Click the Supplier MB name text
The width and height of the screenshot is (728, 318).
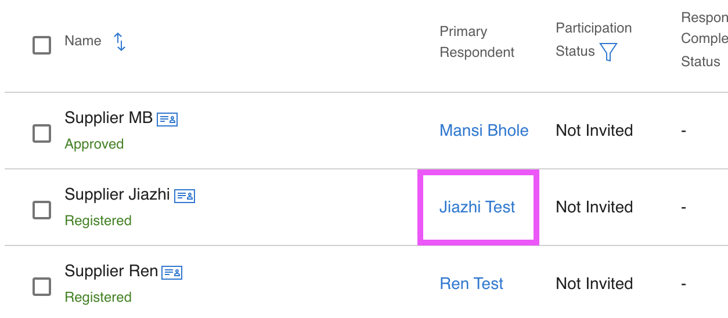click(x=109, y=118)
